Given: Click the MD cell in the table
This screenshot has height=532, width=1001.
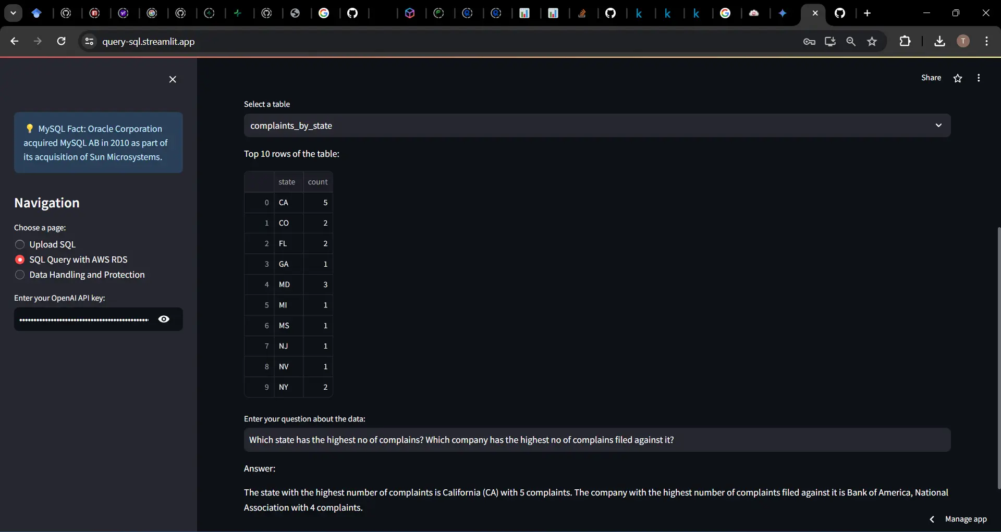Looking at the screenshot, I should 288,284.
